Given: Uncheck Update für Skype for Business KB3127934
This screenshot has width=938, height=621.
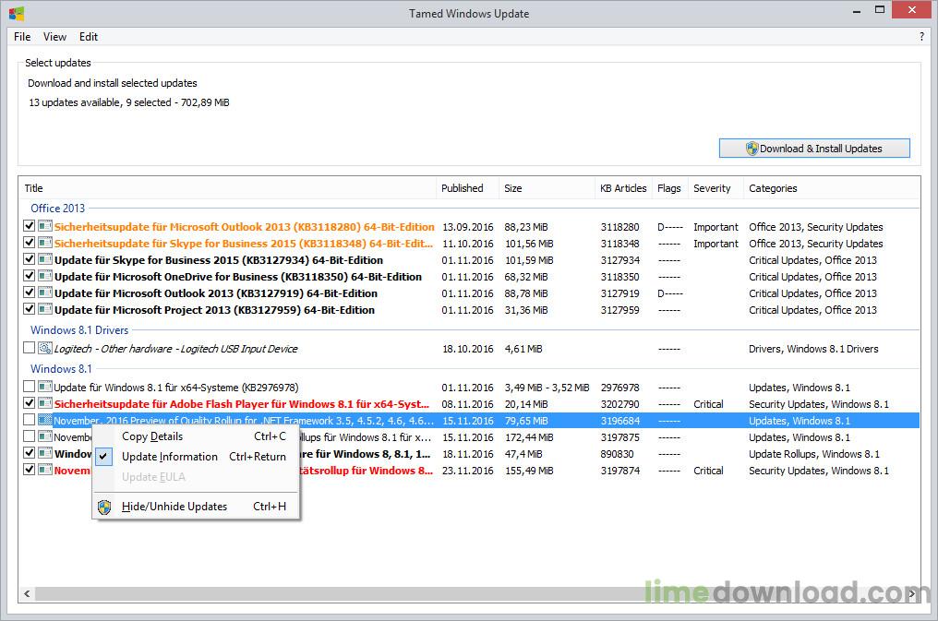Looking at the screenshot, I should 29,259.
